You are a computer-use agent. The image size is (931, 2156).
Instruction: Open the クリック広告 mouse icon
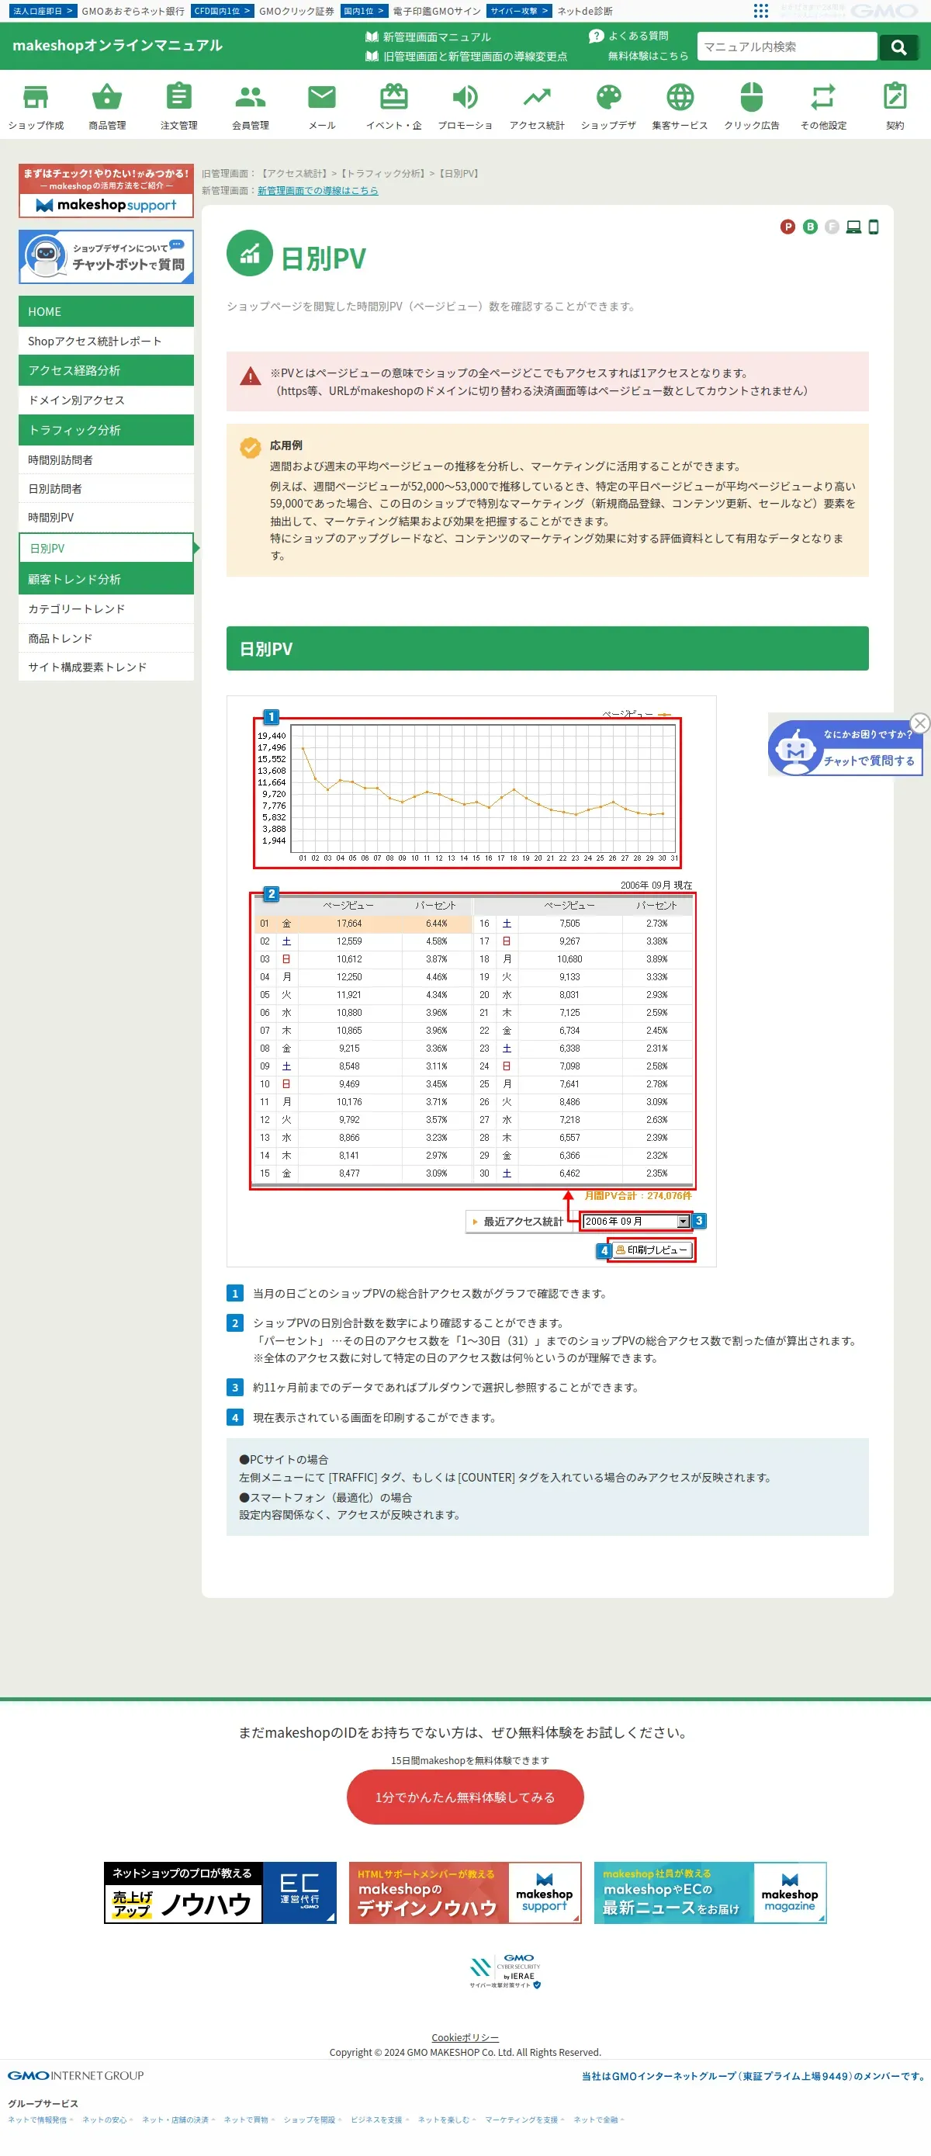tap(751, 97)
